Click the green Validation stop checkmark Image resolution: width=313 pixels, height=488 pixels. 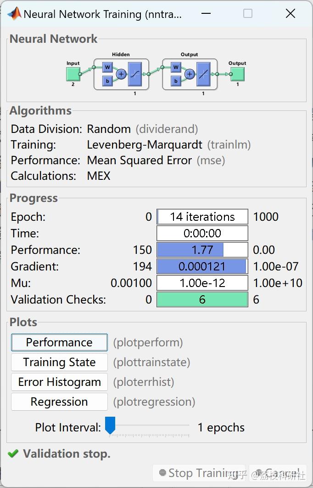[x=13, y=454]
